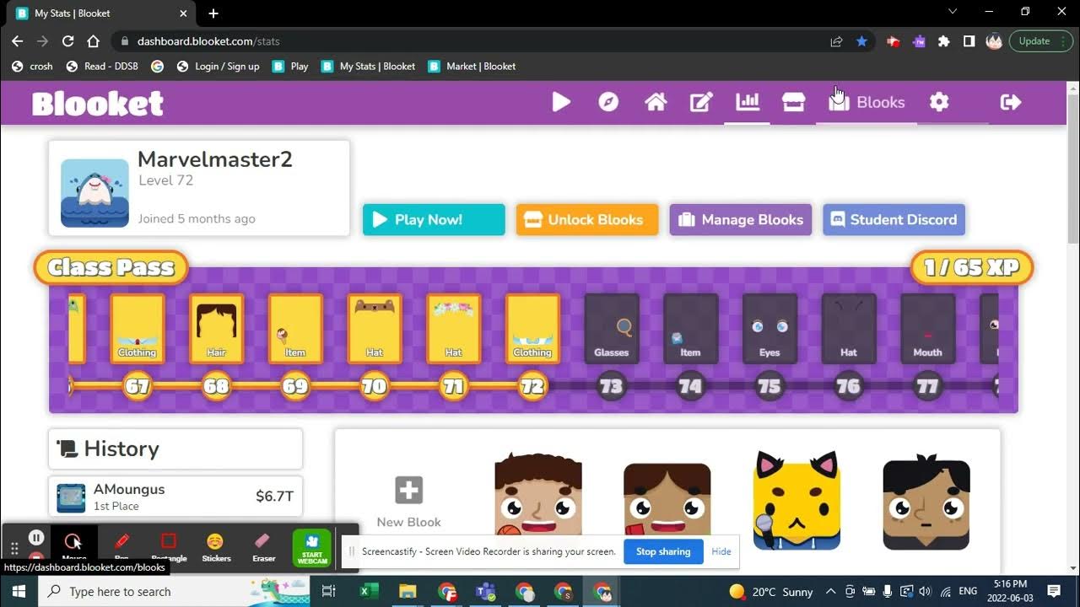The height and width of the screenshot is (607, 1080).
Task: Open the Create set pencil icon
Action: [x=701, y=102]
